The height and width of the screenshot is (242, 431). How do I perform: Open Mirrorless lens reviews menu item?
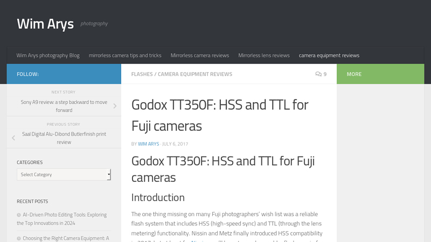[264, 55]
